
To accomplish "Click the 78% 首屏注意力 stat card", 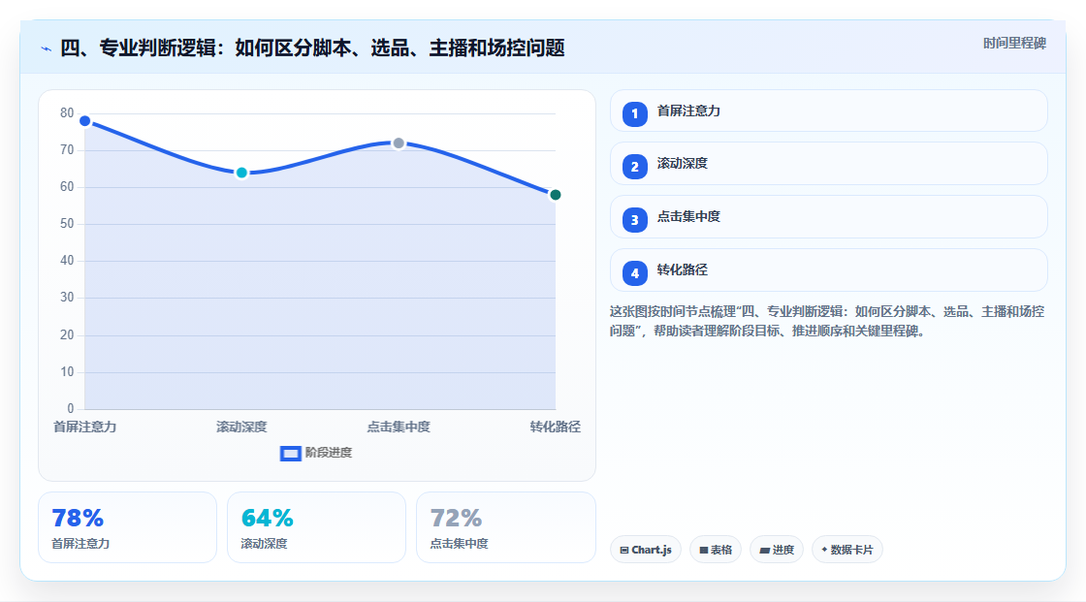I will click(127, 527).
